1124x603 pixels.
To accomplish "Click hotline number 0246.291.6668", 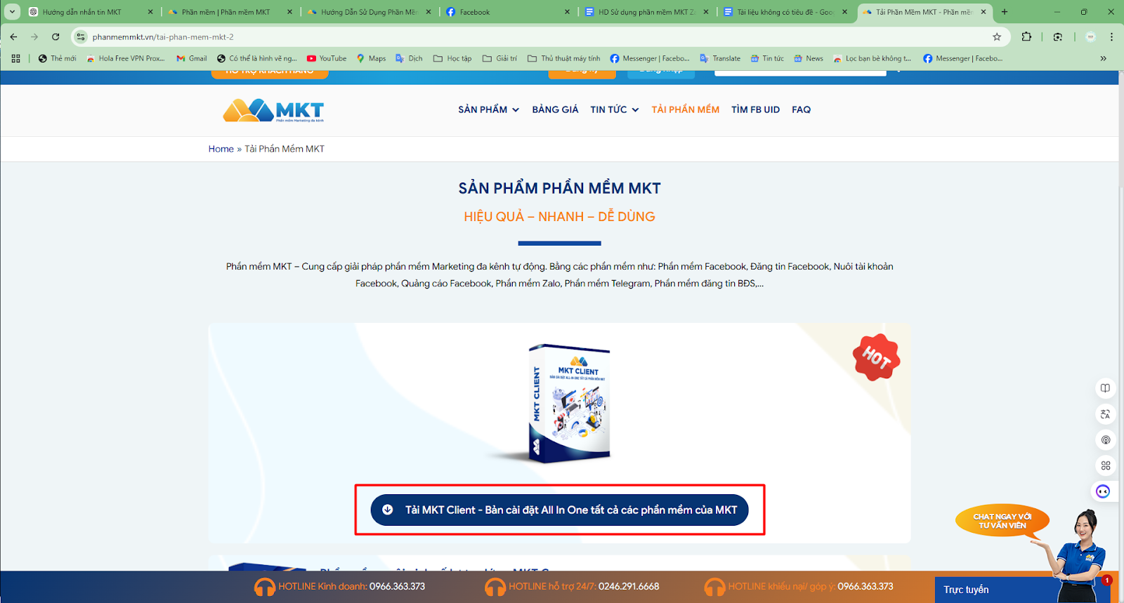I will click(x=629, y=586).
